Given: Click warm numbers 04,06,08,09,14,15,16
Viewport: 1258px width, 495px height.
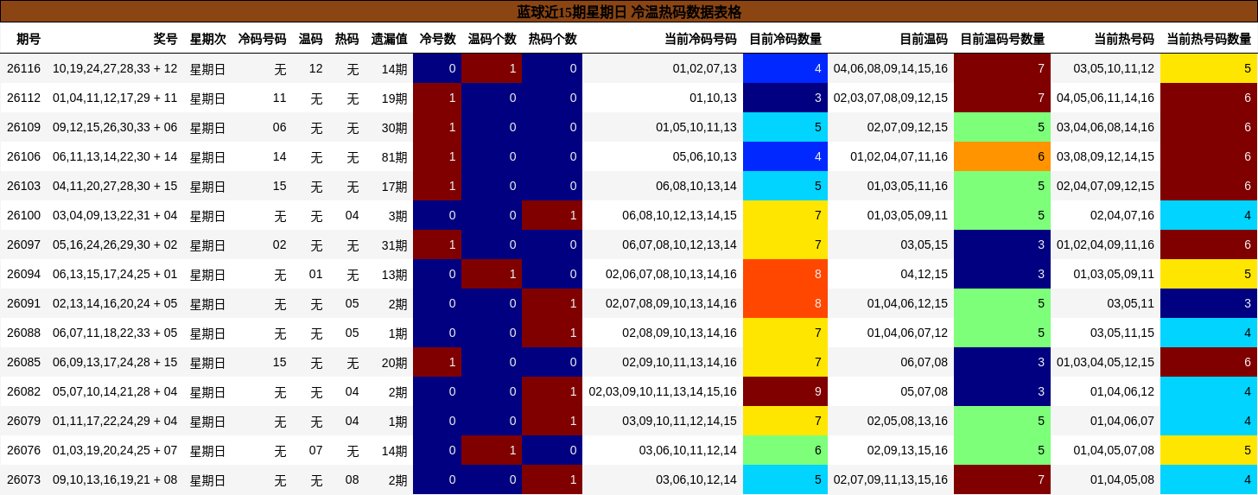Looking at the screenshot, I should 891,68.
